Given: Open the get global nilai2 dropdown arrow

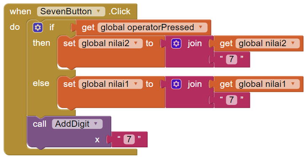Looking at the screenshot, I should 293,43.
